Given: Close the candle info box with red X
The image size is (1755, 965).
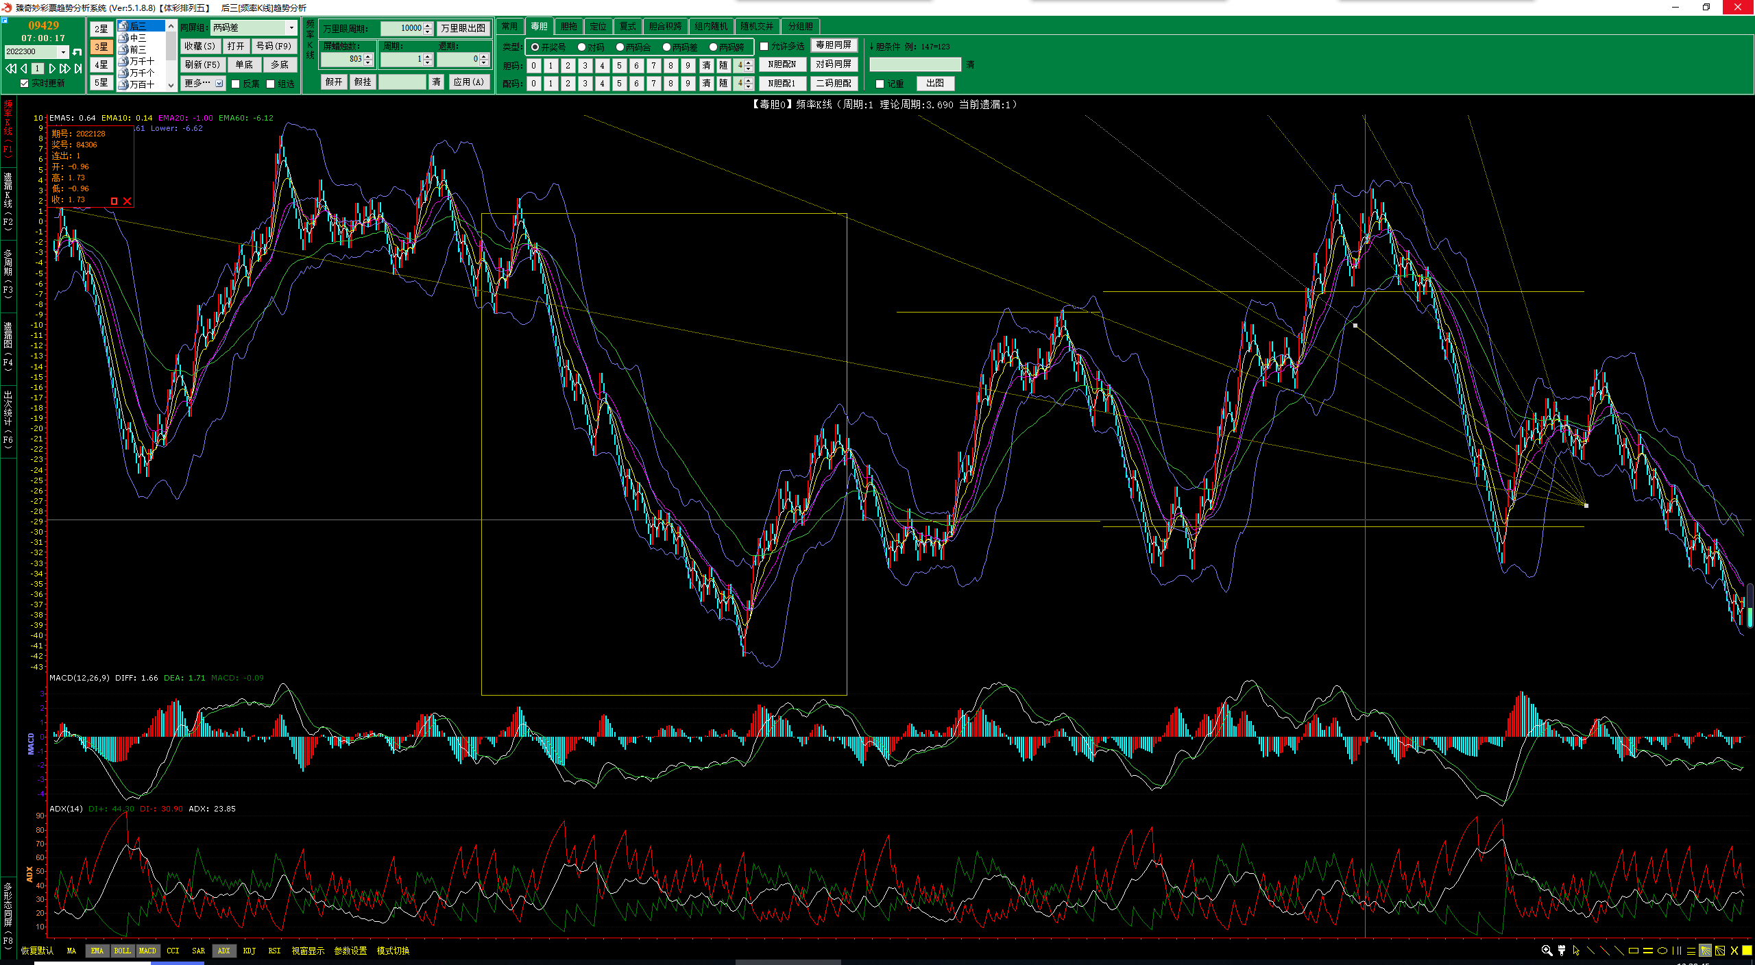Looking at the screenshot, I should 127,201.
